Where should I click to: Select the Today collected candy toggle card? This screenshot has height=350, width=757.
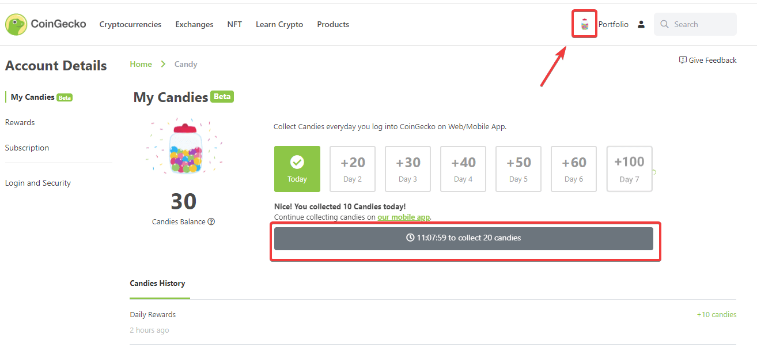coord(297,169)
